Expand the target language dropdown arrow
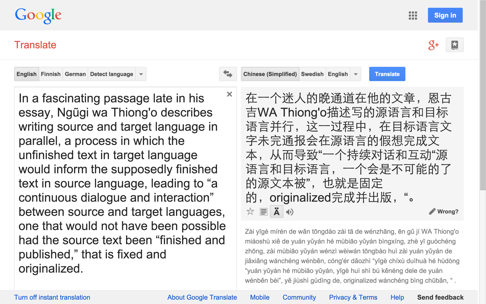 (355, 74)
